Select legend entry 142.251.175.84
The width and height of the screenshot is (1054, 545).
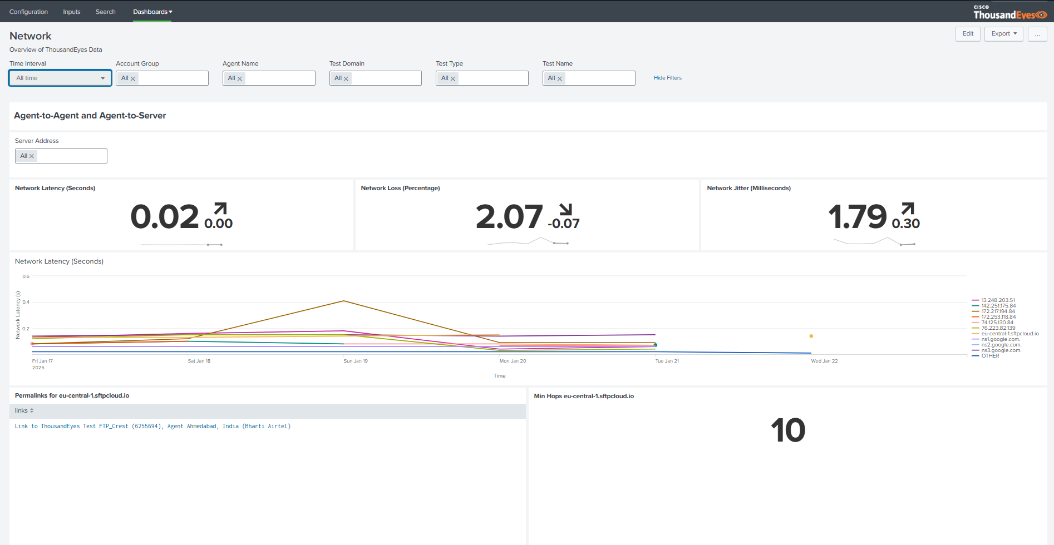point(994,306)
